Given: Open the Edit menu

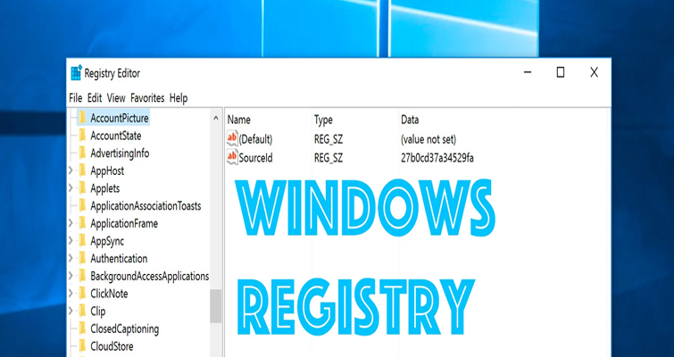Looking at the screenshot, I should (x=95, y=98).
